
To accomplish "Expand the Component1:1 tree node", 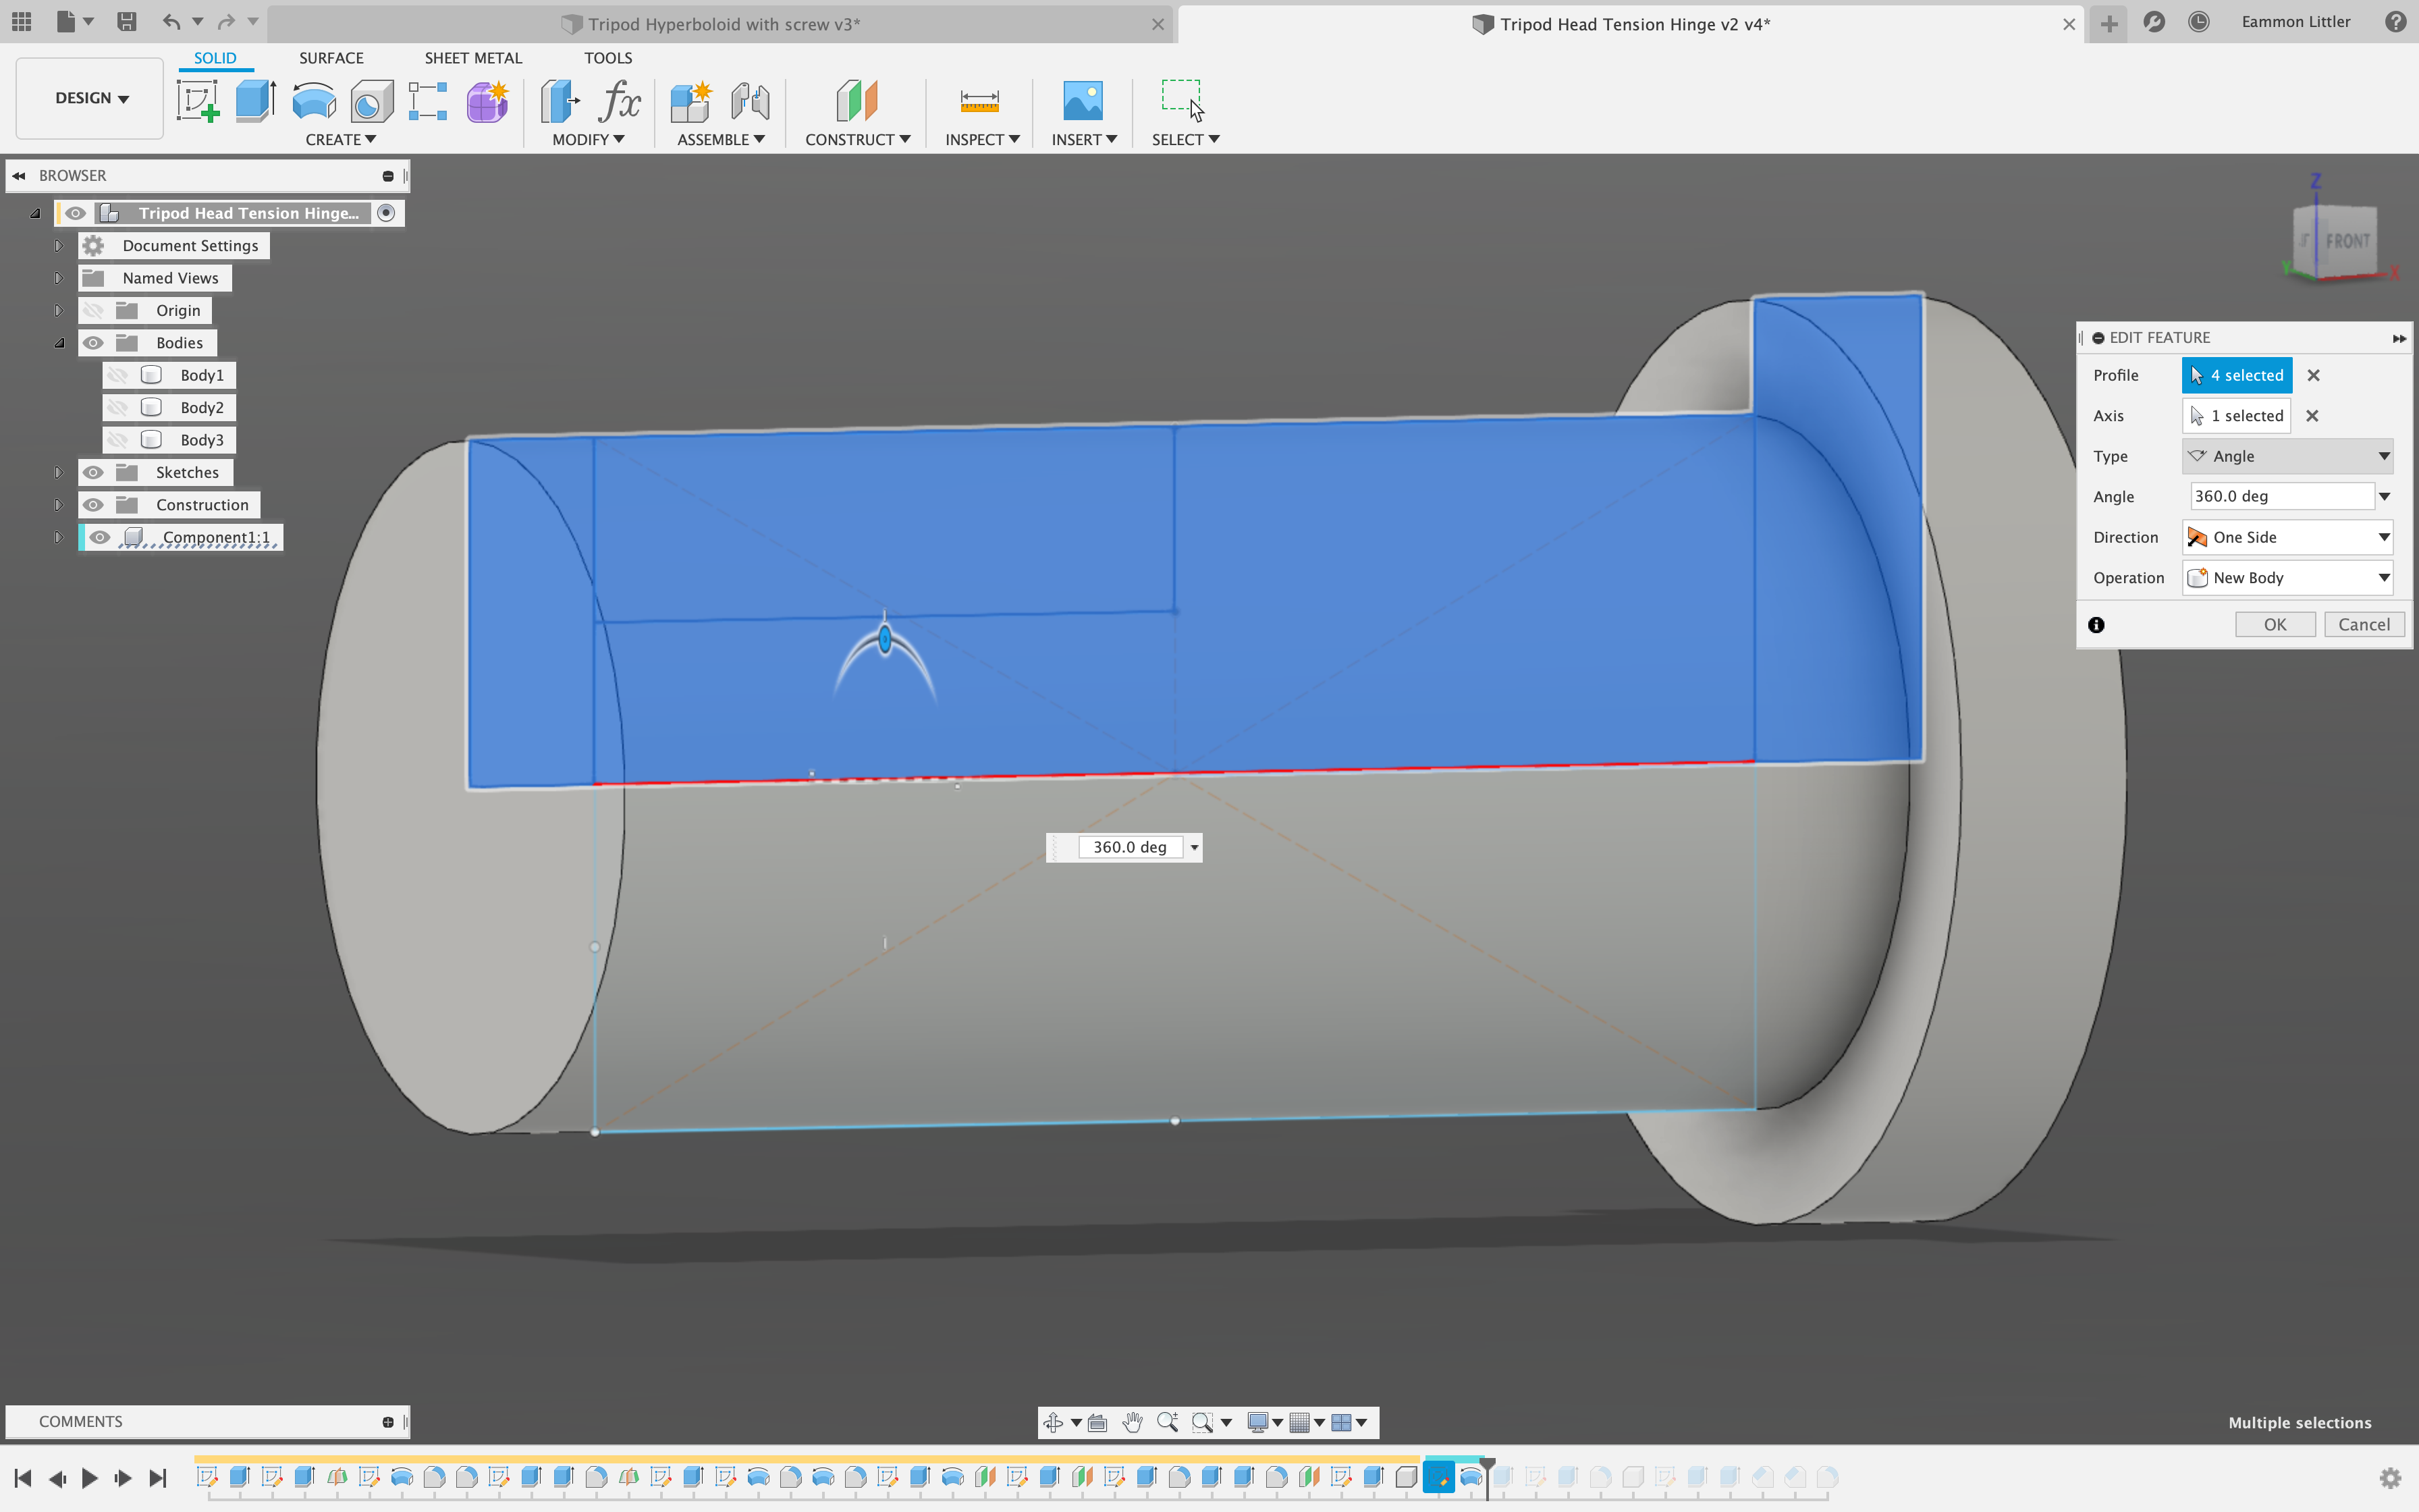I will point(58,538).
